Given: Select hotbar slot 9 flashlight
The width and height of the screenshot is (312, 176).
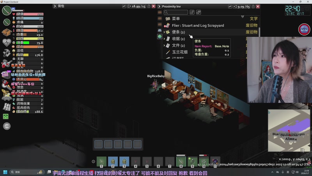Looking at the screenshot, I should tap(192, 162).
